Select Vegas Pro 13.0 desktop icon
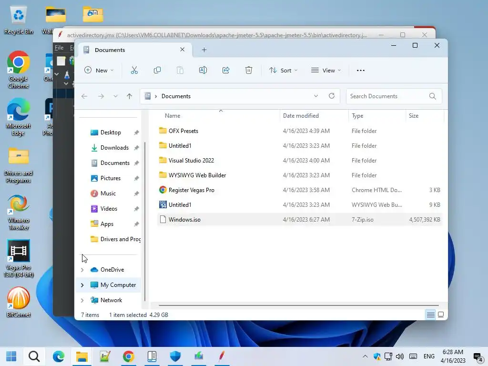 pyautogui.click(x=19, y=259)
